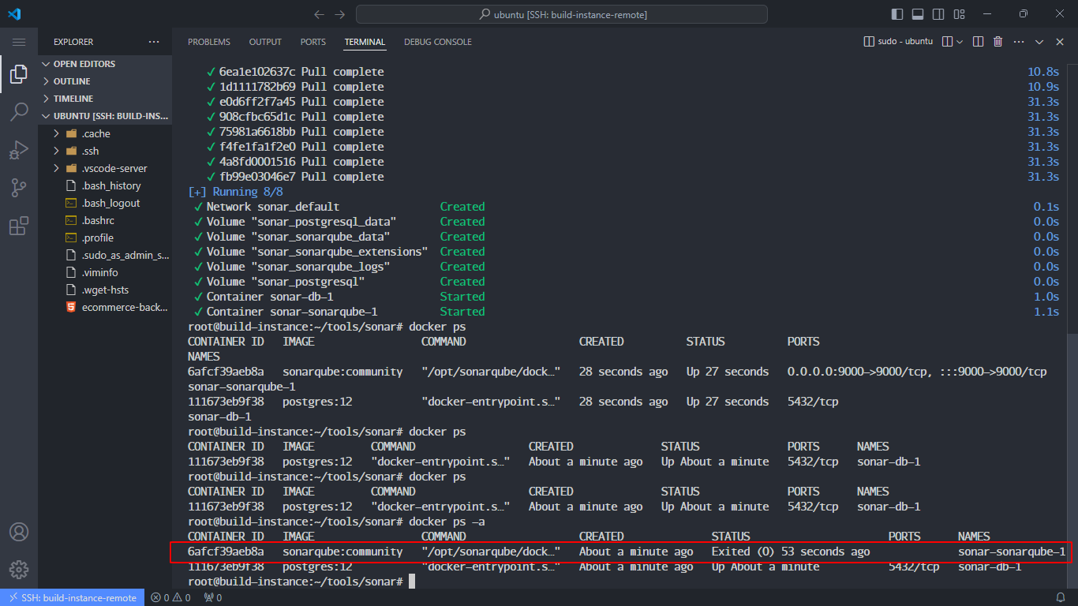1078x606 pixels.
Task: Toggle the bottom panel layout icon
Action: [918, 14]
